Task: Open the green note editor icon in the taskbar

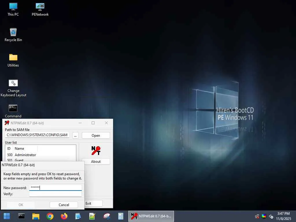Action: [x=92, y=216]
